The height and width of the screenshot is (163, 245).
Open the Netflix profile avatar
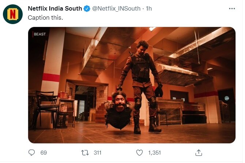coord(13,14)
